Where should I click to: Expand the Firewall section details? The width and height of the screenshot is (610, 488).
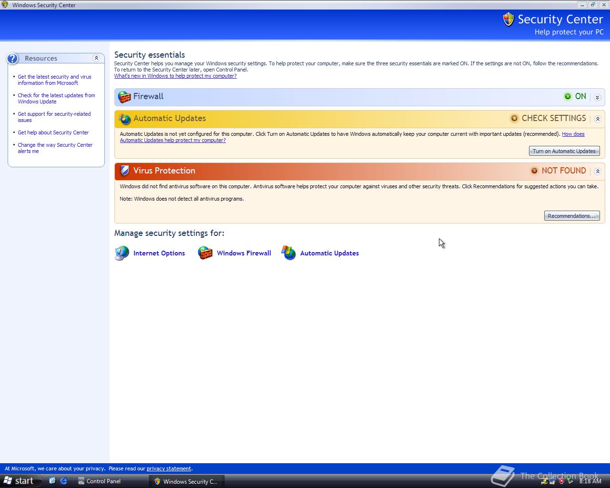click(x=598, y=97)
